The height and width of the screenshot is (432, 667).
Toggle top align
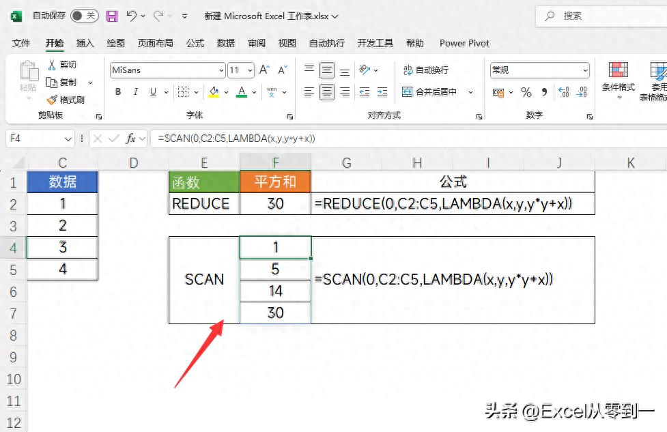point(309,70)
